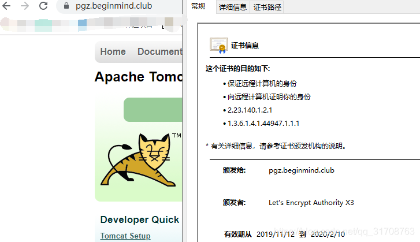Select the 证书信息 heading text

coord(245,46)
